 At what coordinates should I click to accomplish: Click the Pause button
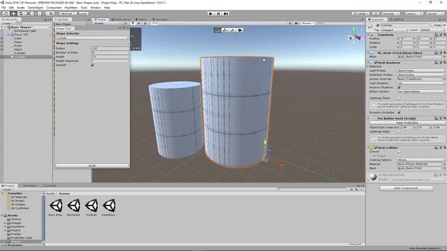(x=219, y=13)
